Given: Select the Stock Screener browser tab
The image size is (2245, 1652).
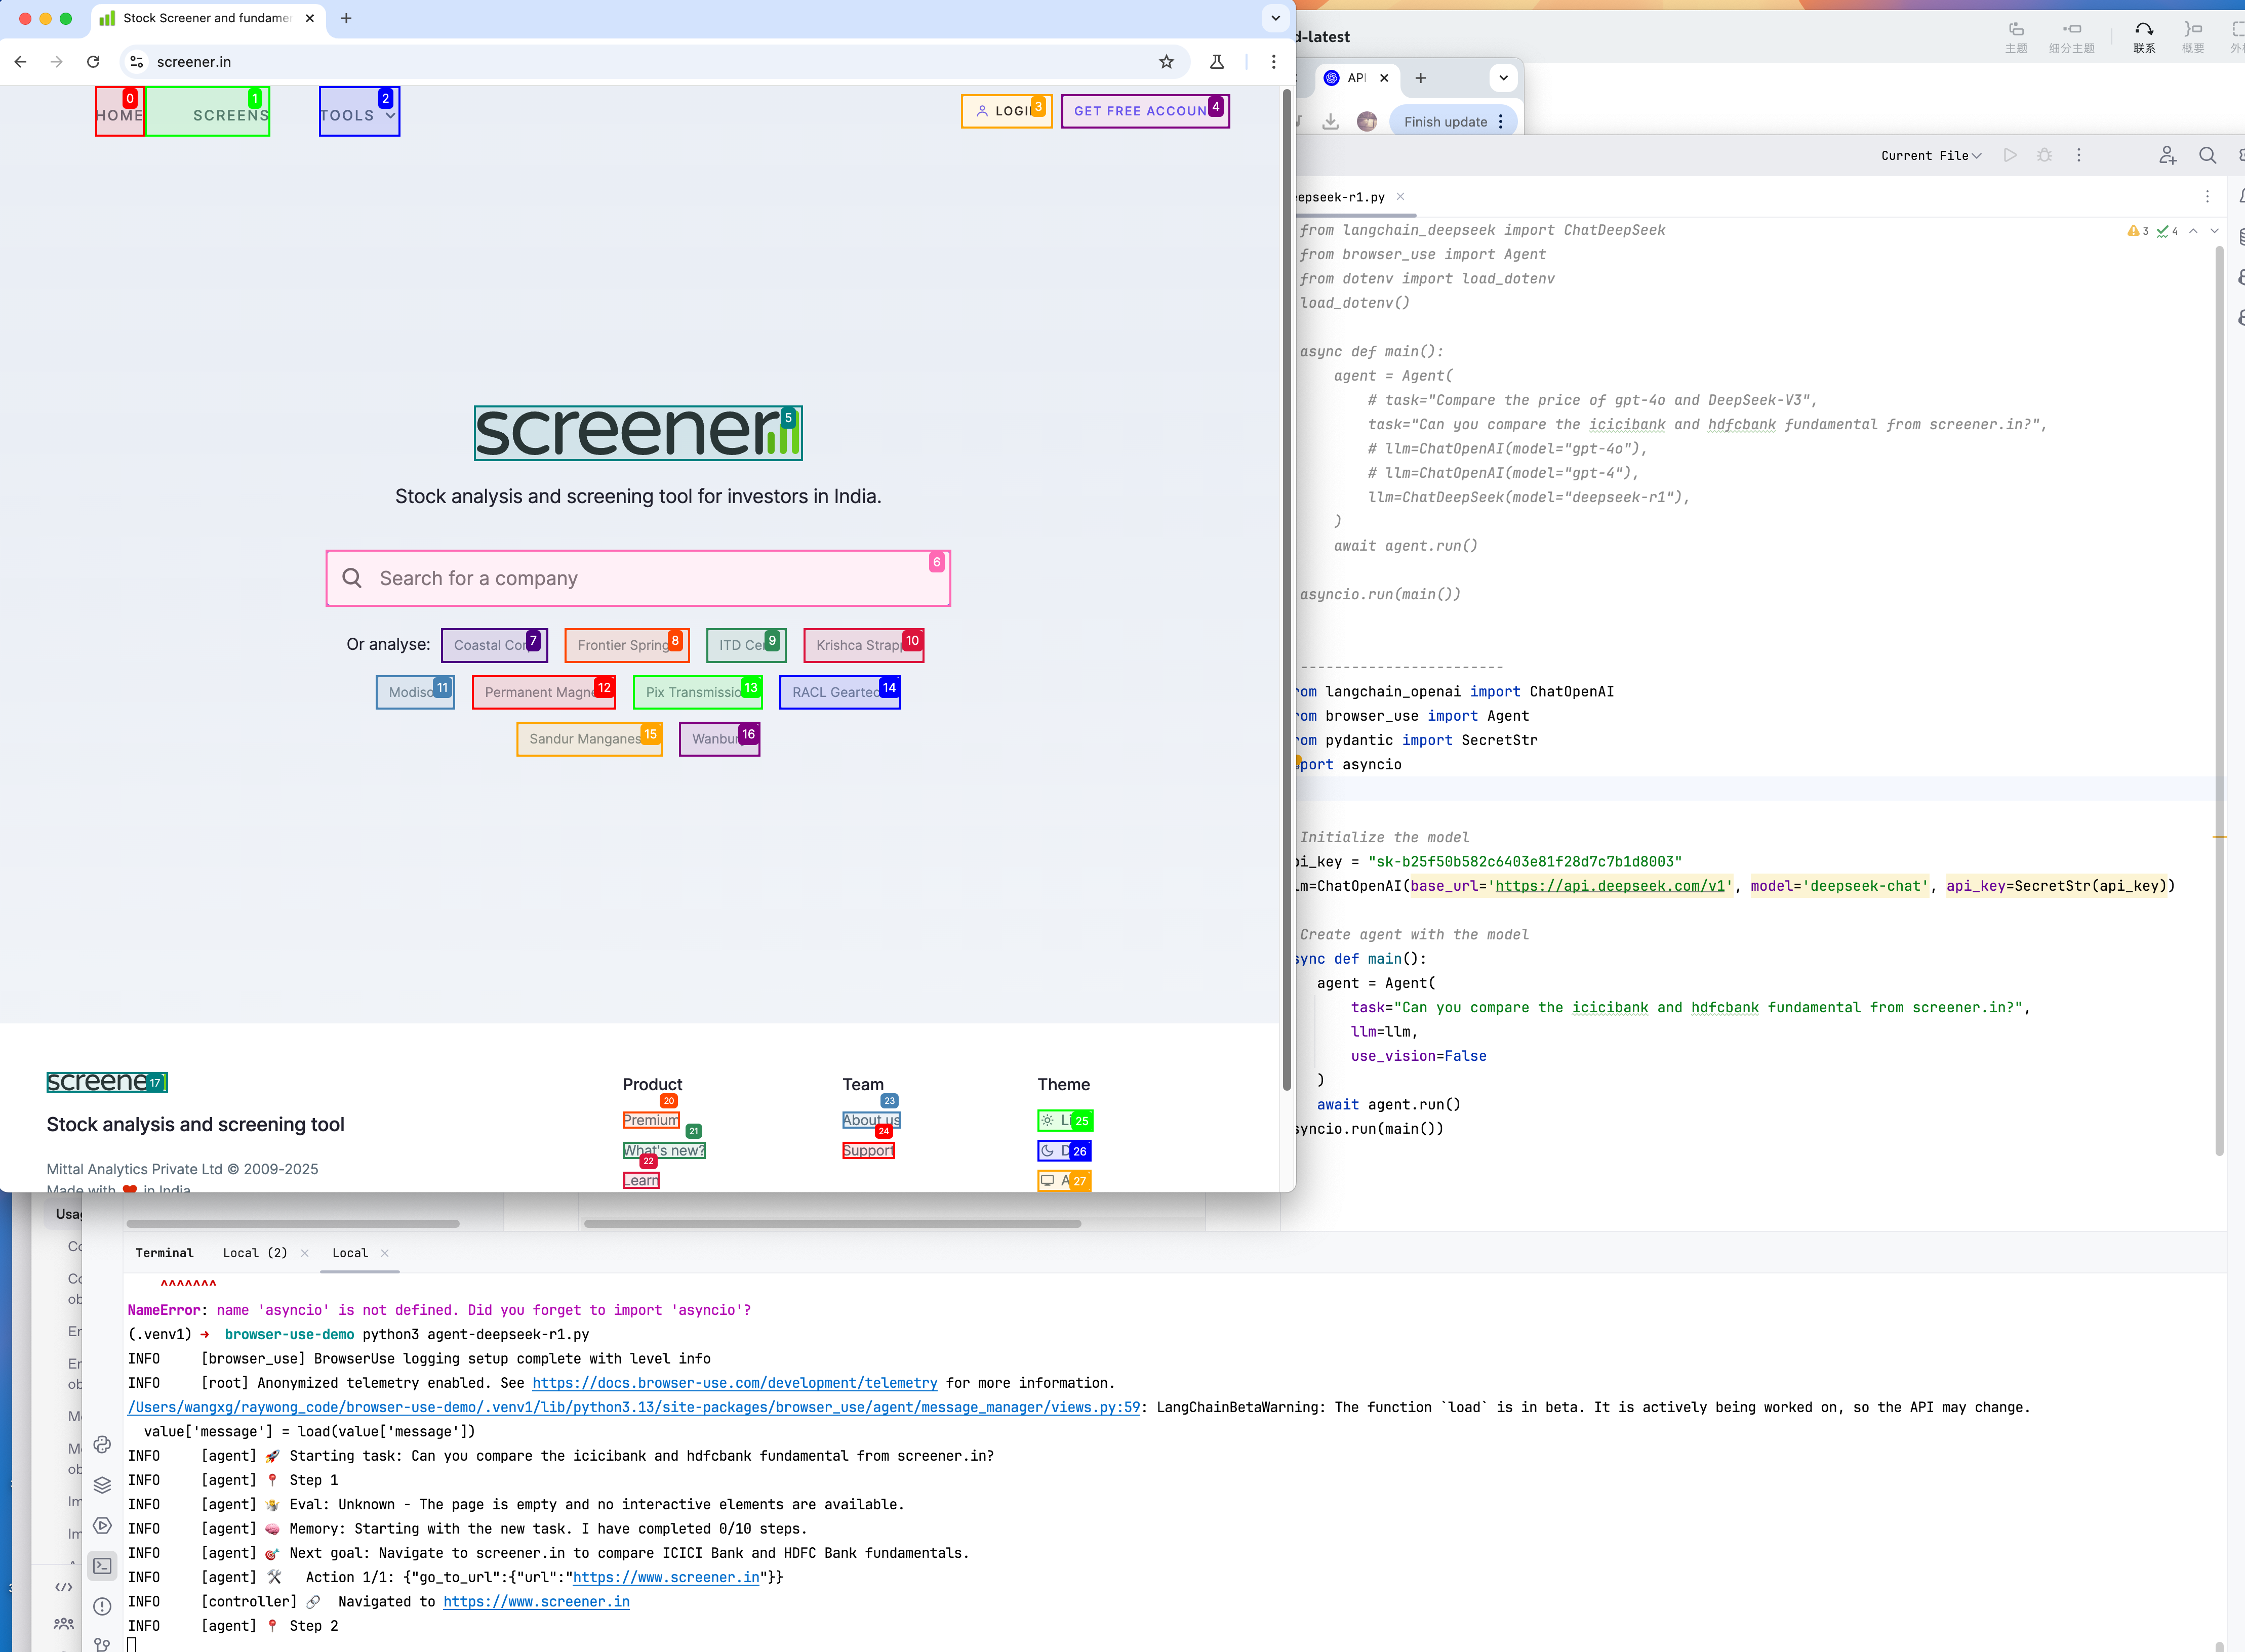Looking at the screenshot, I should 205,18.
